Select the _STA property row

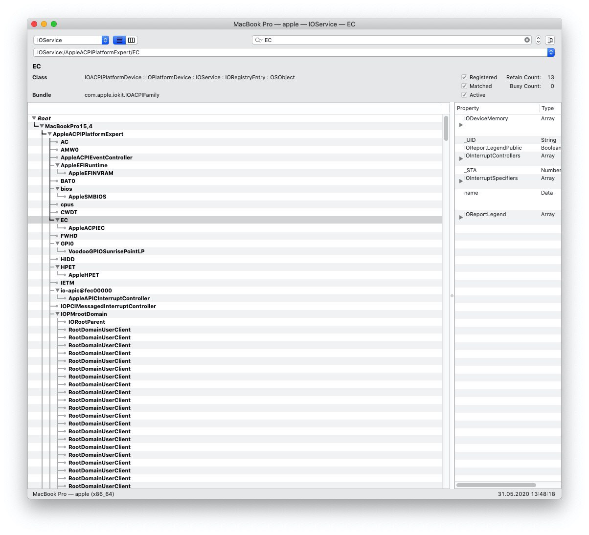[x=508, y=170]
